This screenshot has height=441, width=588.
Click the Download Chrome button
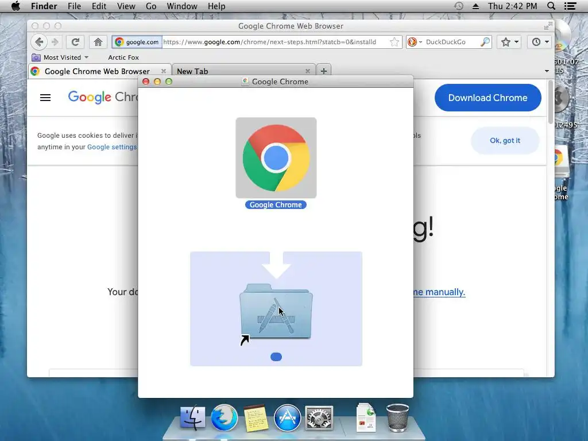click(488, 98)
